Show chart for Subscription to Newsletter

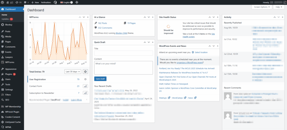click(x=85, y=93)
